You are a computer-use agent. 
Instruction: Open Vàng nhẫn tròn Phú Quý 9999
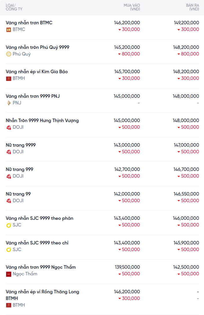(x=37, y=47)
